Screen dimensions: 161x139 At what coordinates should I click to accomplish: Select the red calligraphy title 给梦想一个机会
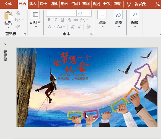click(x=72, y=62)
